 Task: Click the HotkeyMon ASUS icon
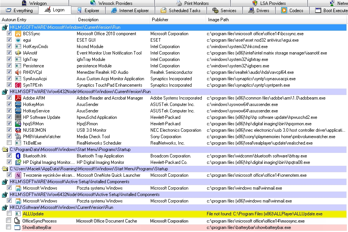[18, 104]
